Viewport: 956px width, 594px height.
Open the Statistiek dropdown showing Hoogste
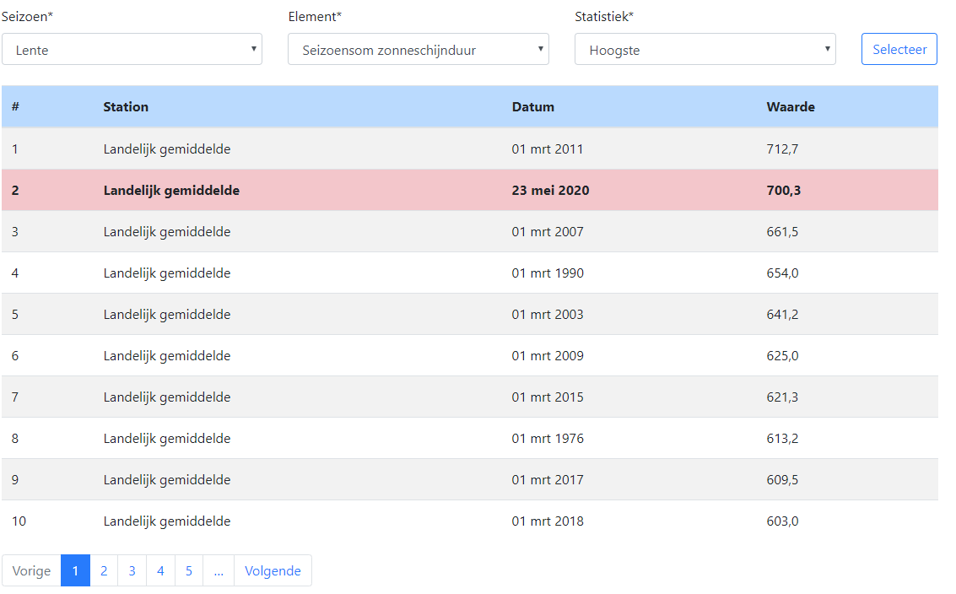tap(705, 50)
